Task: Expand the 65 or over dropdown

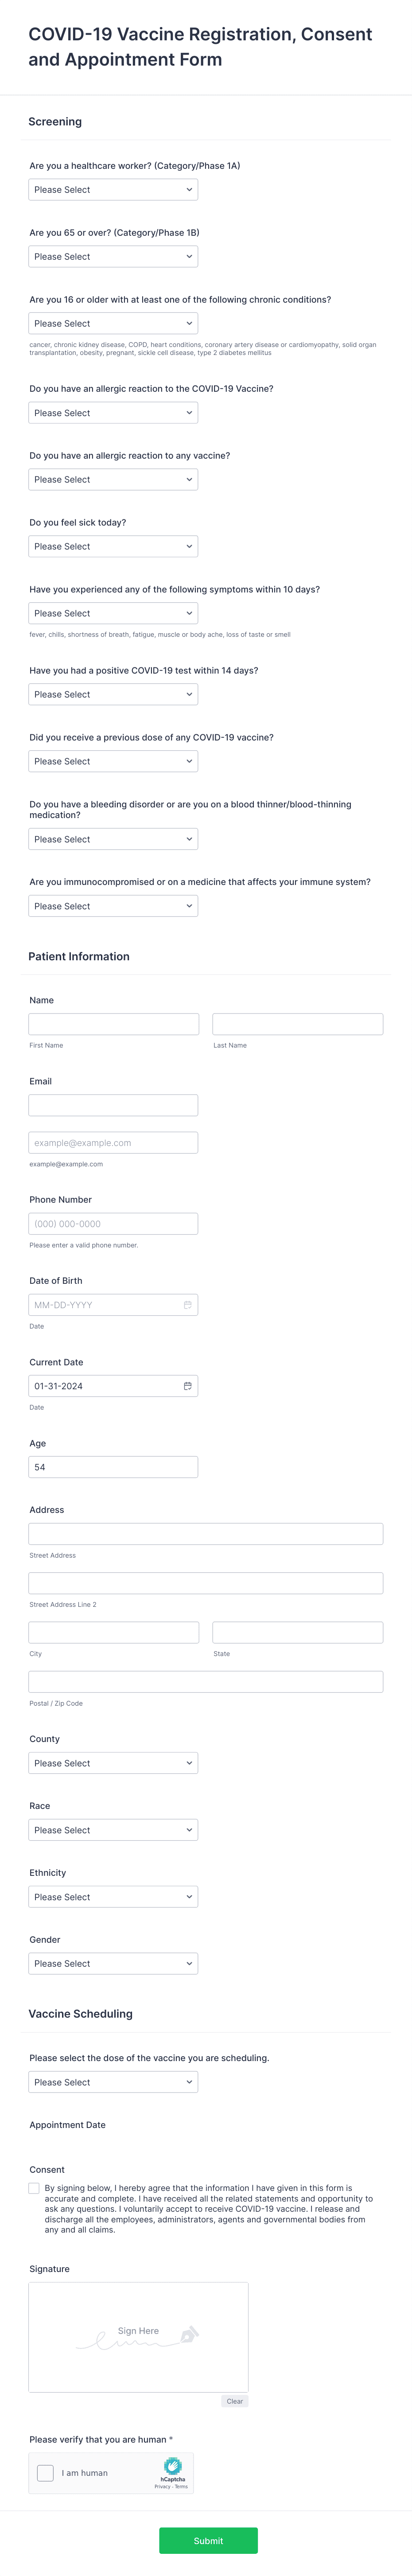Action: point(113,256)
